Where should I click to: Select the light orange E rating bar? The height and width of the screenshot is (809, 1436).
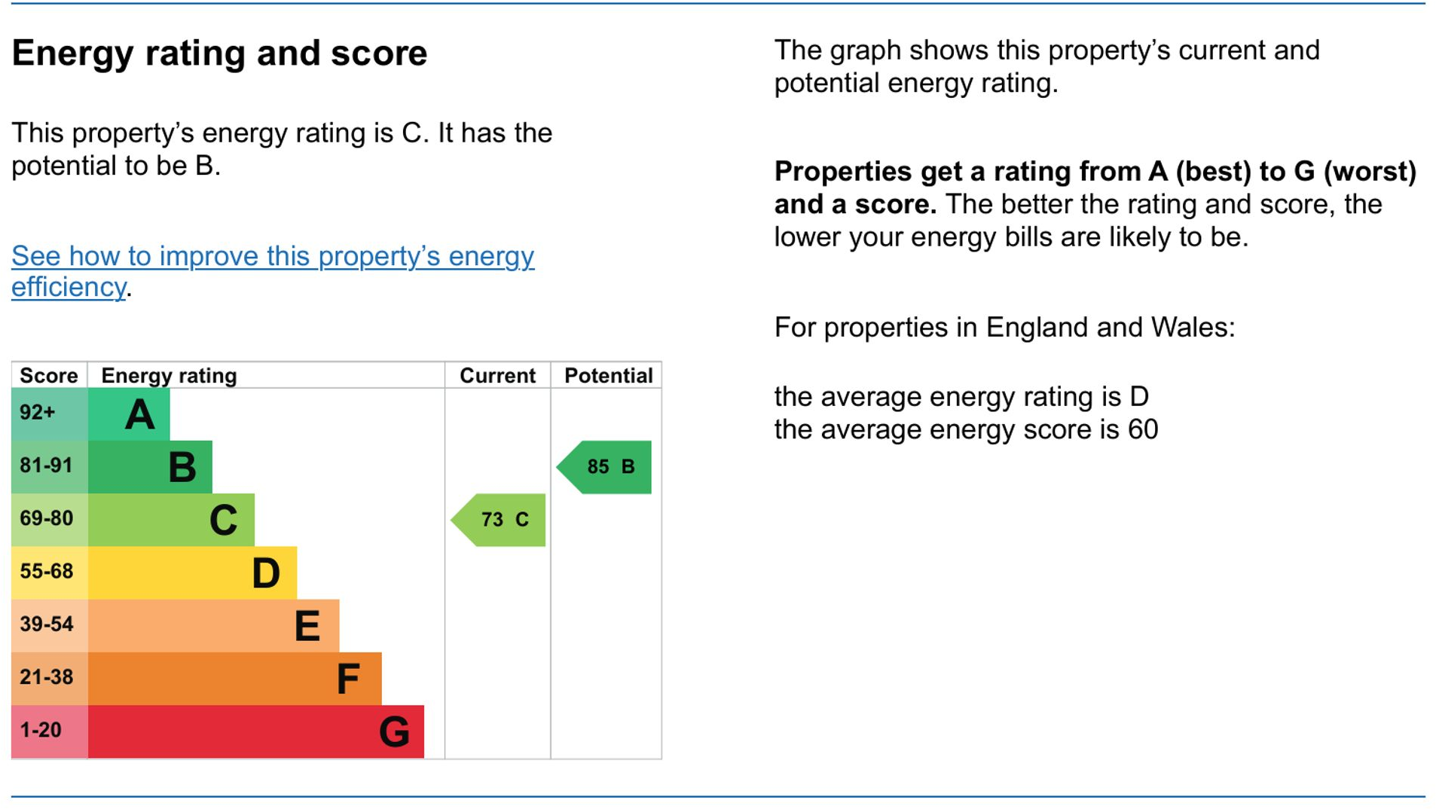(213, 625)
